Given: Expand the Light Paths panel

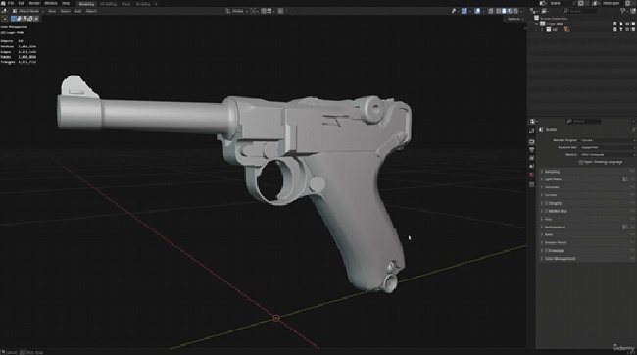Looking at the screenshot, I should pos(587,179).
